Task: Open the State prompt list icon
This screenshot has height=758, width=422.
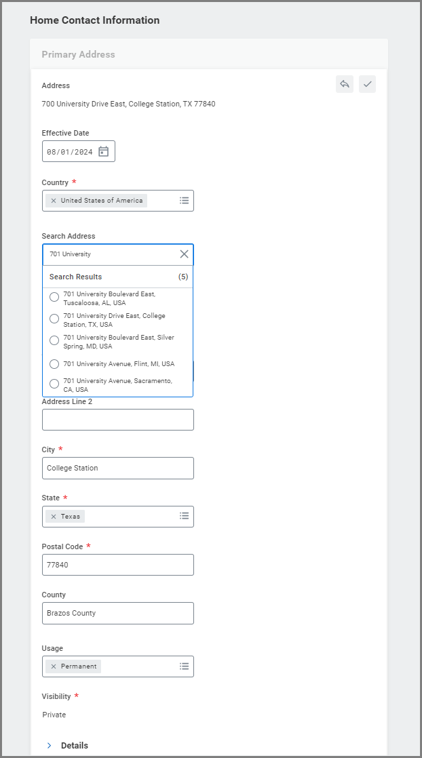Action: coord(184,517)
